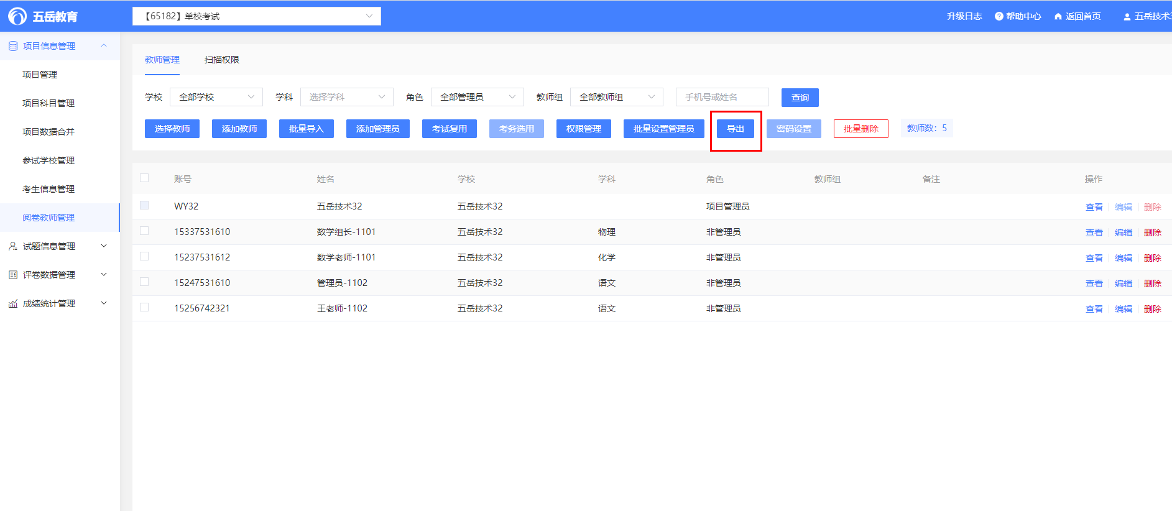
Task: Click the 考试复用 button
Action: tap(450, 129)
